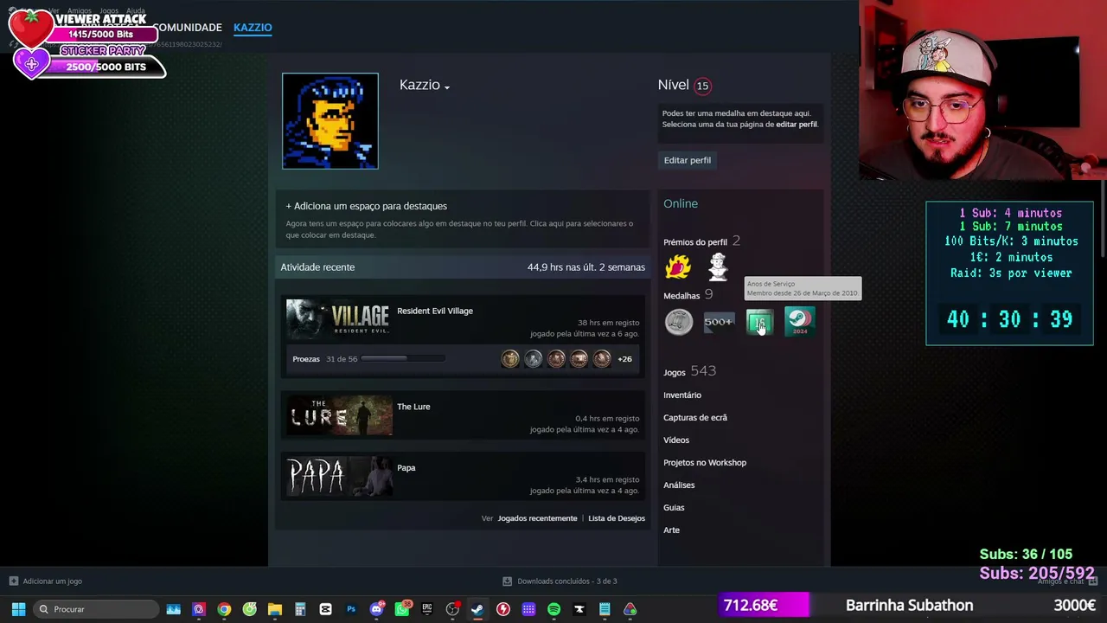Viewport: 1107px width, 623px height.
Task: Expand the Kazzio username dropdown arrow
Action: (x=447, y=87)
